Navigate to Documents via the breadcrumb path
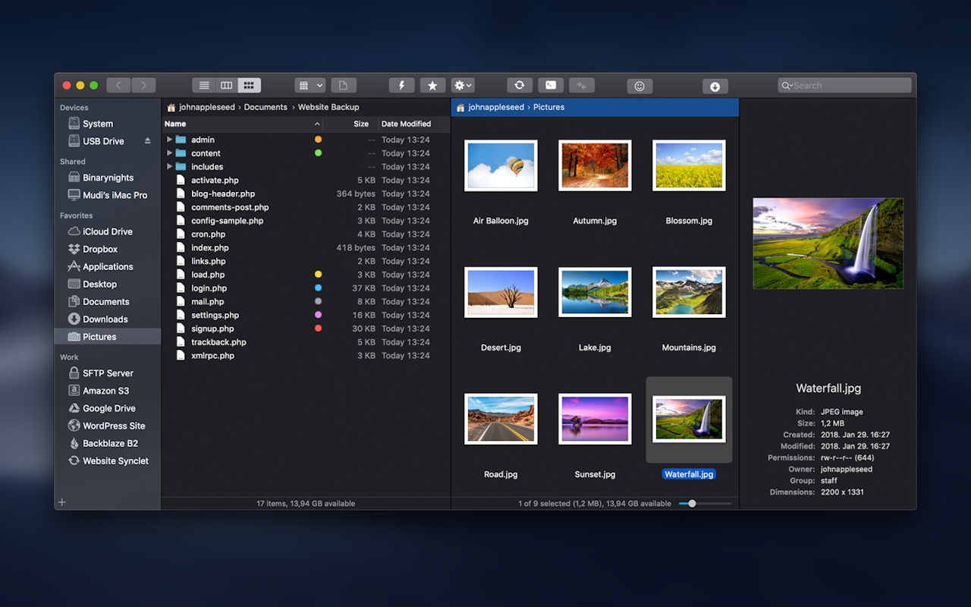This screenshot has height=607, width=971. point(266,107)
